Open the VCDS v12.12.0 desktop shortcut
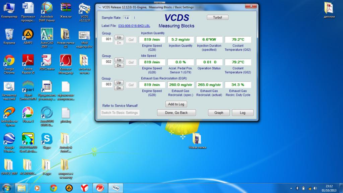 [84, 12]
